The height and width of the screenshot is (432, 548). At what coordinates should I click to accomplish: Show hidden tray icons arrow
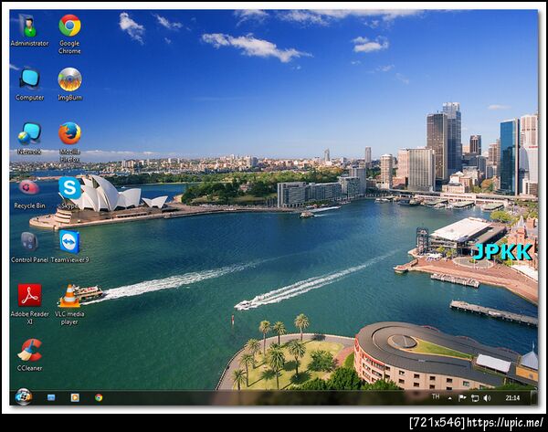[449, 398]
